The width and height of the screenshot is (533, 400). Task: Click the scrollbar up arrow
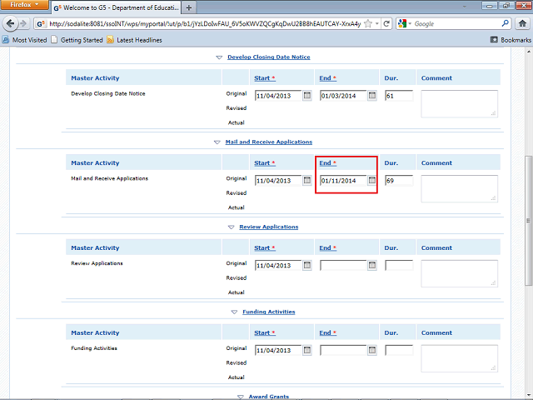point(529,52)
